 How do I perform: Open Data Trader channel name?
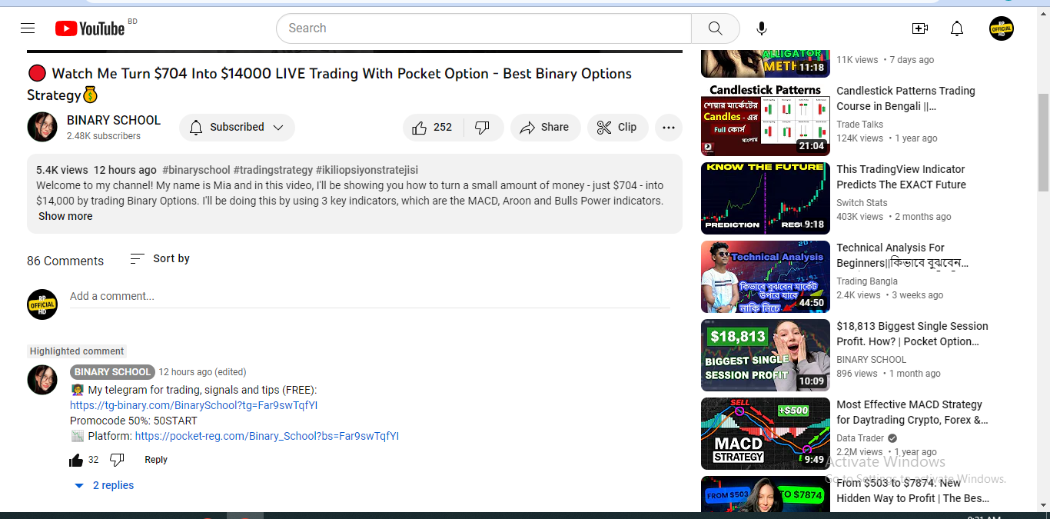[860, 438]
